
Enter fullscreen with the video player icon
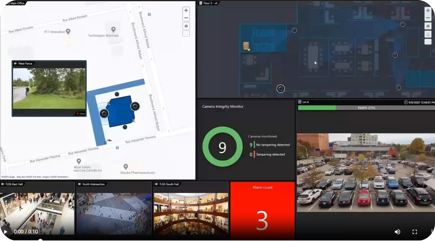pos(415,232)
